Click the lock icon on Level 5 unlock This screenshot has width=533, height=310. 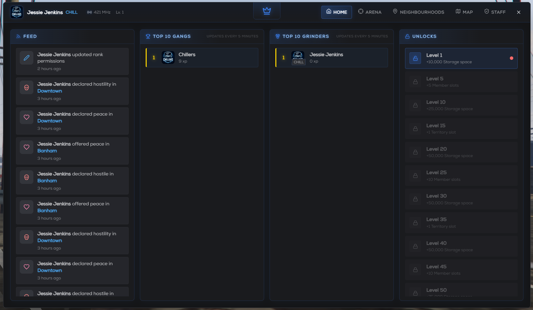point(415,82)
